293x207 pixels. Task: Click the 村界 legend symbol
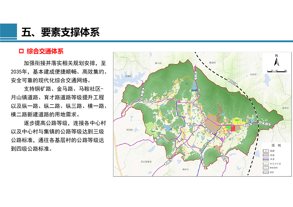click(x=266, y=172)
